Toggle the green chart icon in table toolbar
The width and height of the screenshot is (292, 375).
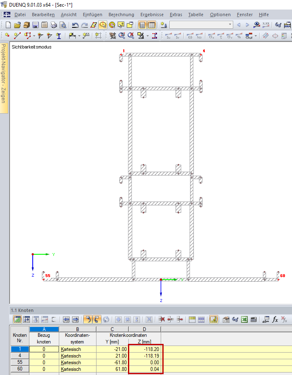[17, 319]
